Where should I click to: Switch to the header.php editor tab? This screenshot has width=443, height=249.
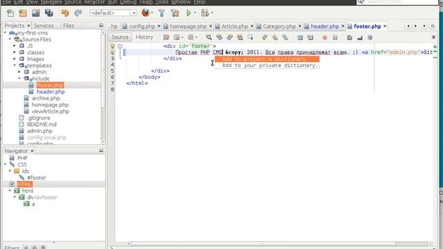(x=325, y=26)
